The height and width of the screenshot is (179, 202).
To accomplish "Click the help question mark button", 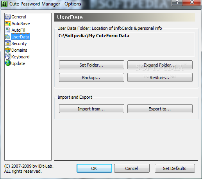I will coord(177,2).
